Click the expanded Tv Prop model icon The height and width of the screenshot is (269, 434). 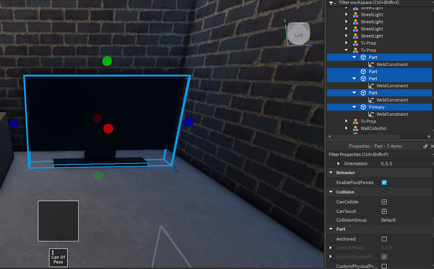tap(356, 50)
